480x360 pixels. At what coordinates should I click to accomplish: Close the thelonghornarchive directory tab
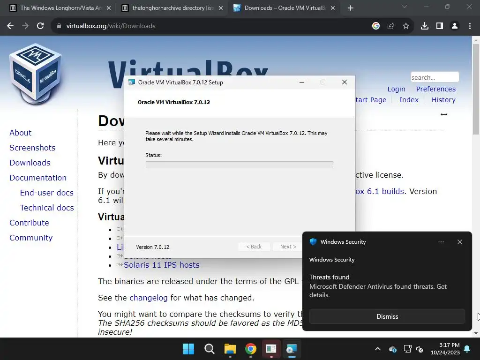coord(221,8)
